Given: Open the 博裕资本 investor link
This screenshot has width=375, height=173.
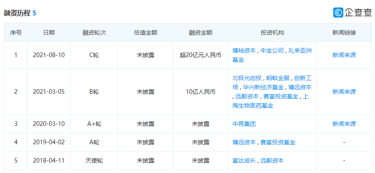Looking at the screenshot, I should 244,51.
